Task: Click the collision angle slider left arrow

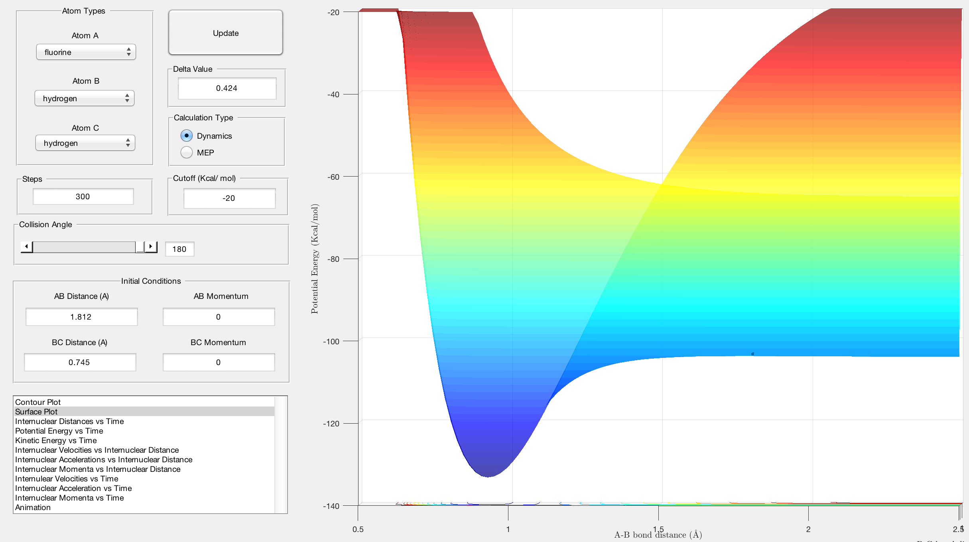Action: (x=26, y=247)
